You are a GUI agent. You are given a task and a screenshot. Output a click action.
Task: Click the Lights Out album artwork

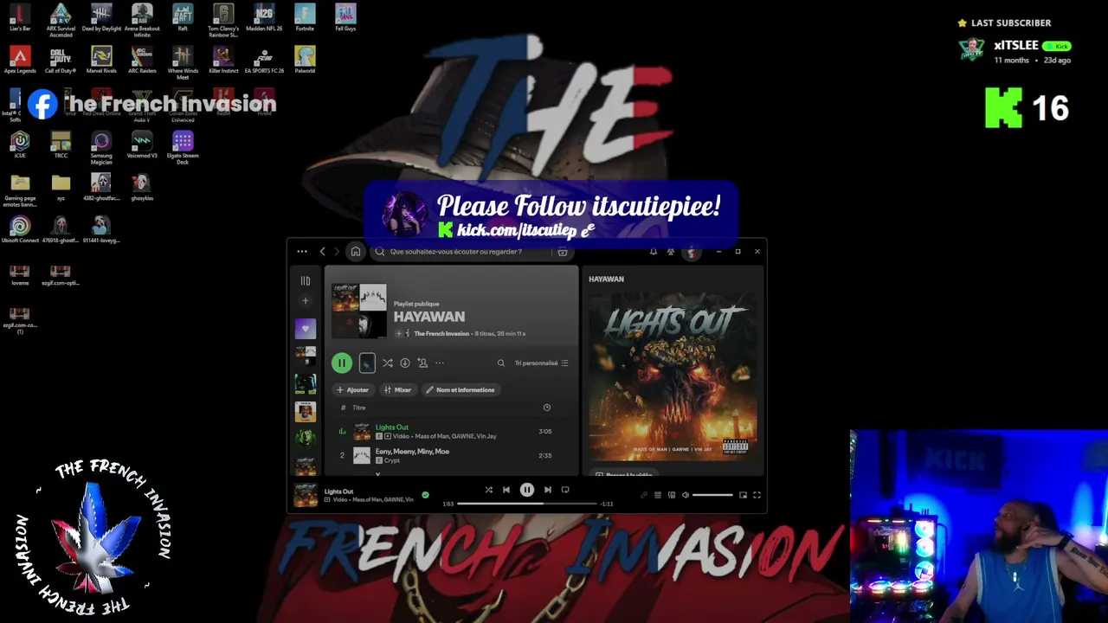coord(673,376)
